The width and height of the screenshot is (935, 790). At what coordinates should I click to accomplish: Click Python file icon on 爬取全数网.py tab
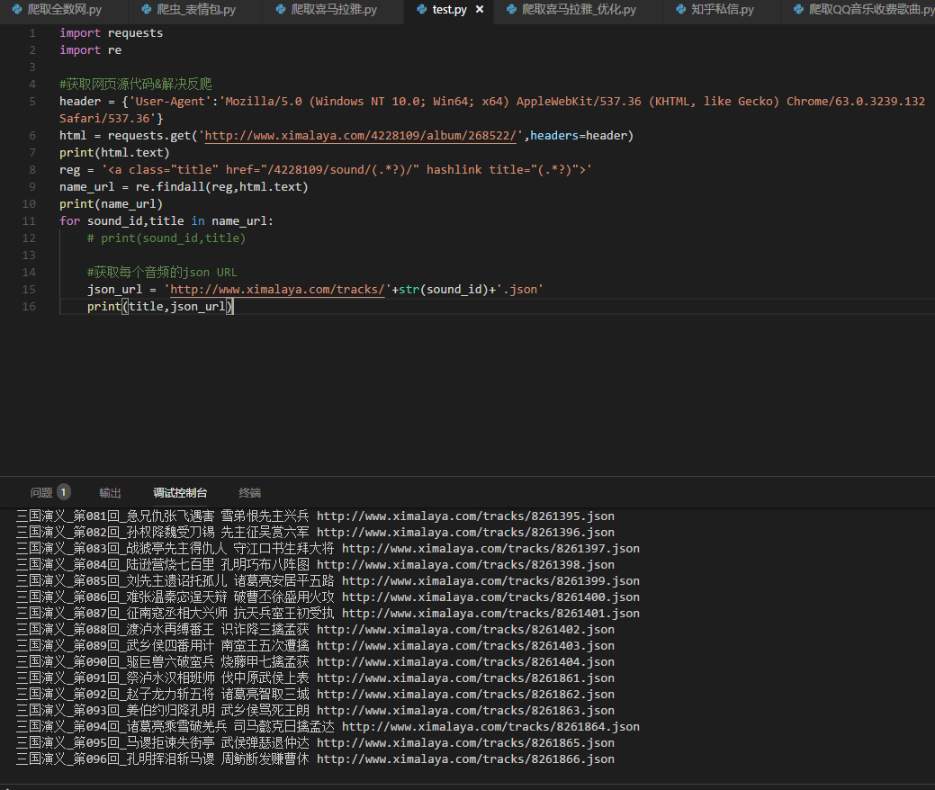tap(17, 10)
